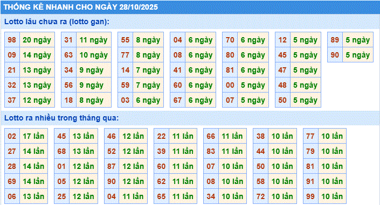This screenshot has width=380, height=205.
Task: Click lotto number 12
Action: (282, 40)
